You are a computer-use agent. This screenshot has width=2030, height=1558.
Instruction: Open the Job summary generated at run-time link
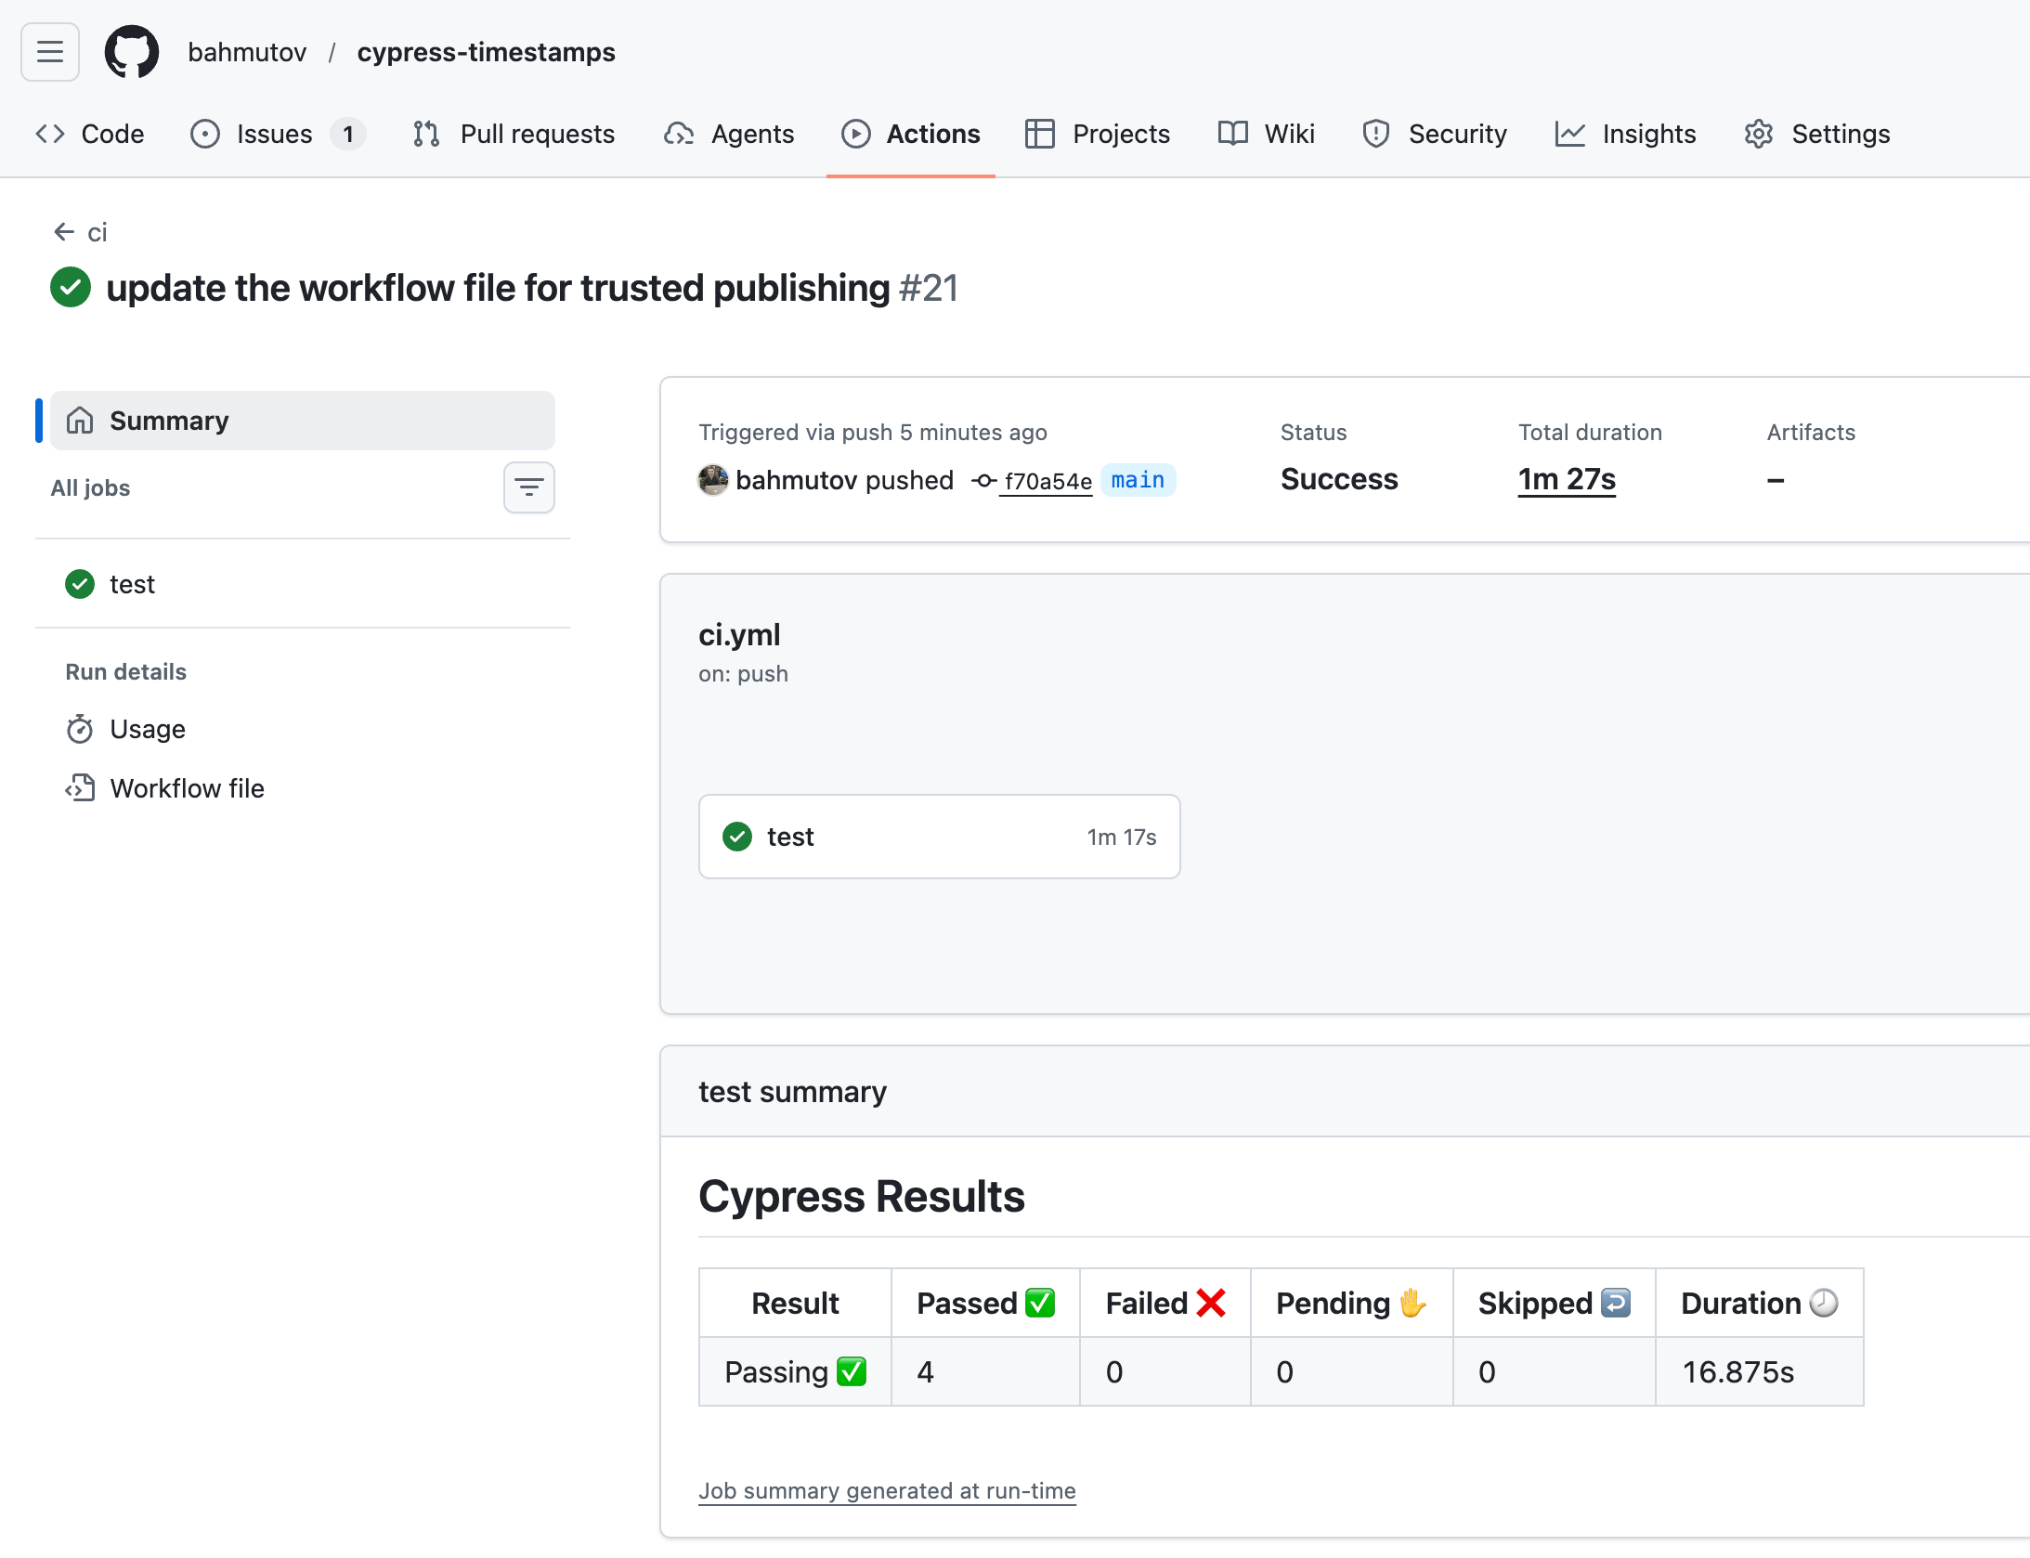(x=886, y=1491)
